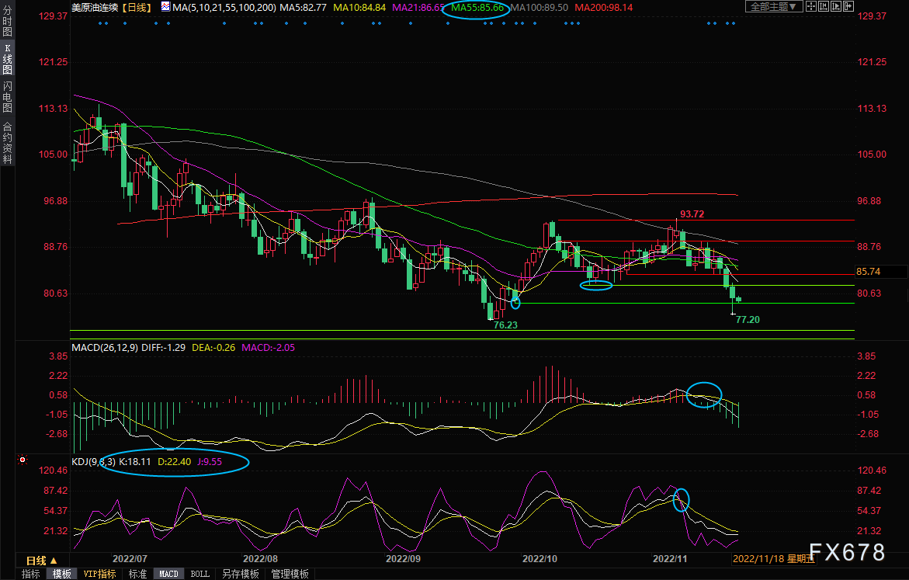The image size is (909, 580).
Task: Click the 93.72 high price label
Action: click(692, 214)
